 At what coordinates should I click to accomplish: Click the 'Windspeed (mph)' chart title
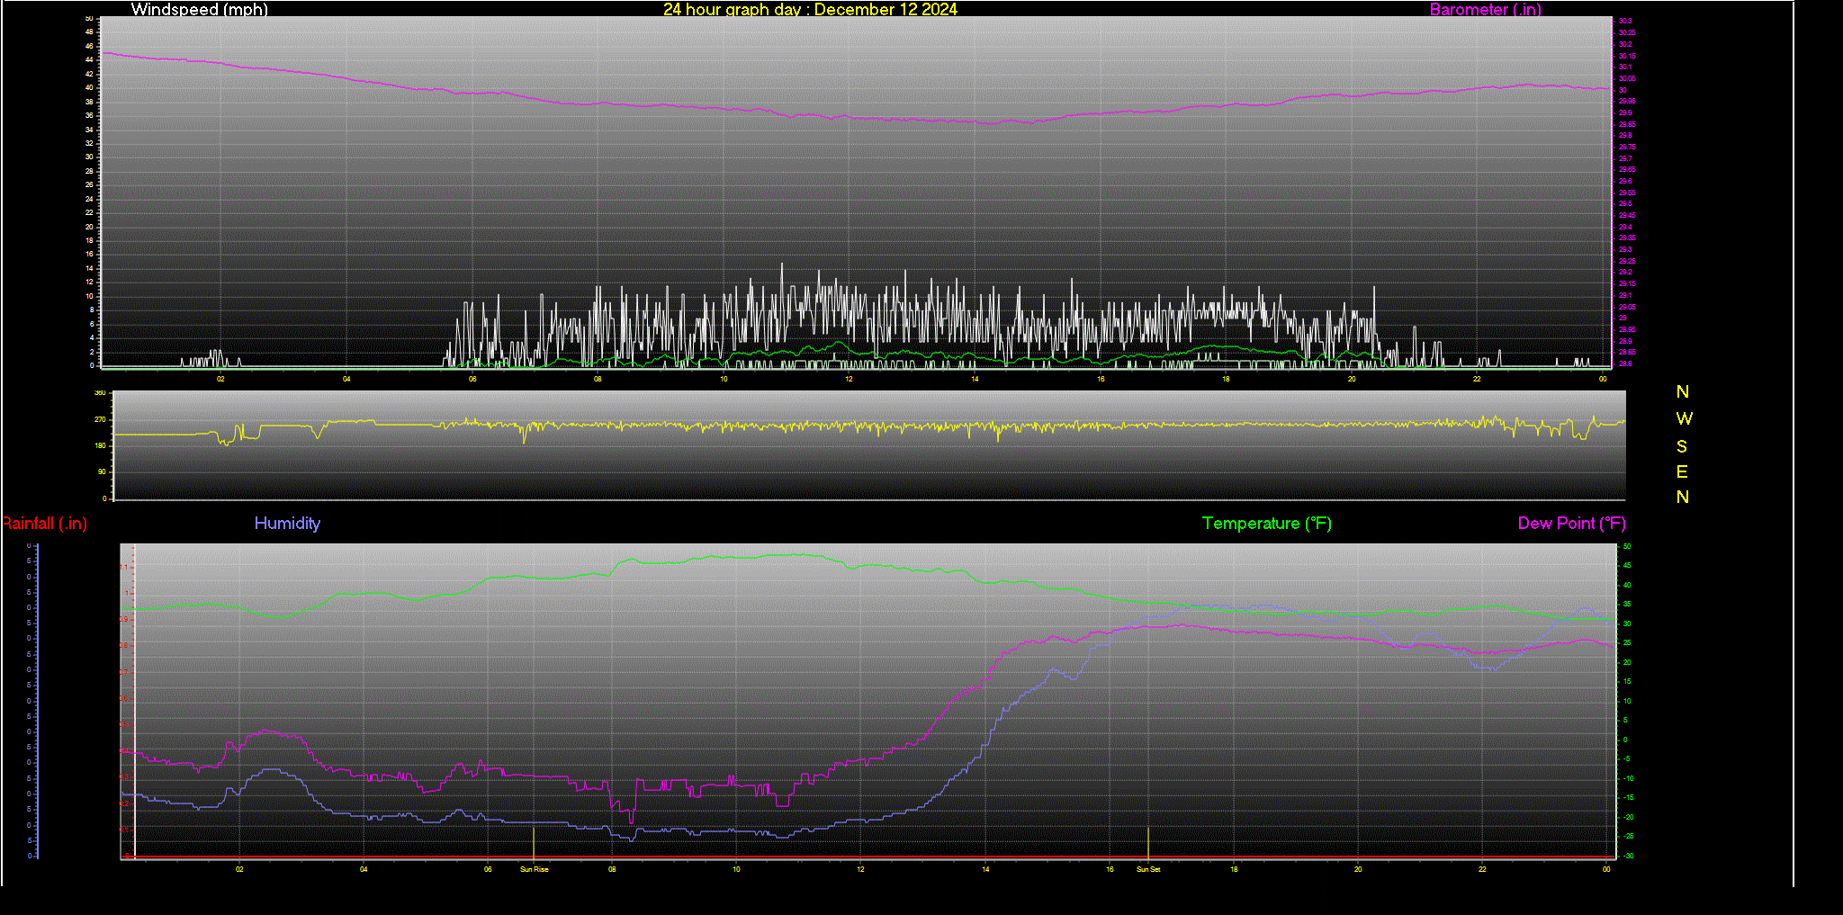point(199,10)
